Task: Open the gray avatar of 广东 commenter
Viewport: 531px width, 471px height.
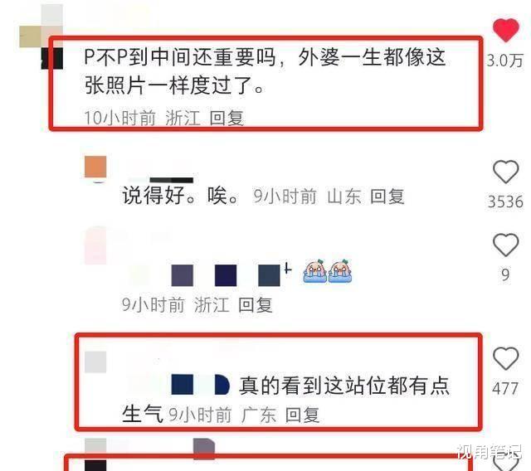Action: coord(95,362)
